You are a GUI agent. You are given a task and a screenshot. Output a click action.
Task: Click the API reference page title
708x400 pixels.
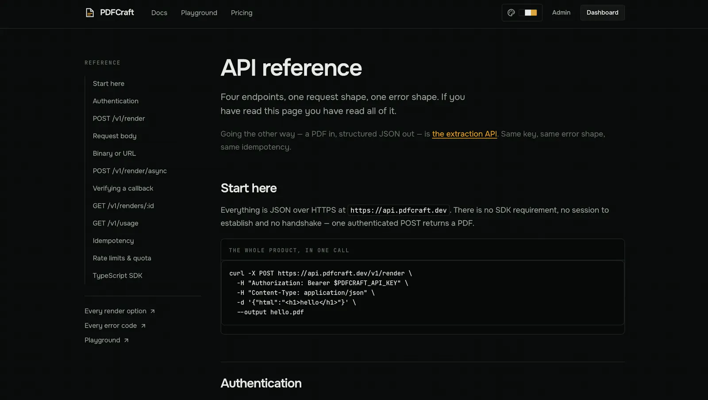[291, 68]
